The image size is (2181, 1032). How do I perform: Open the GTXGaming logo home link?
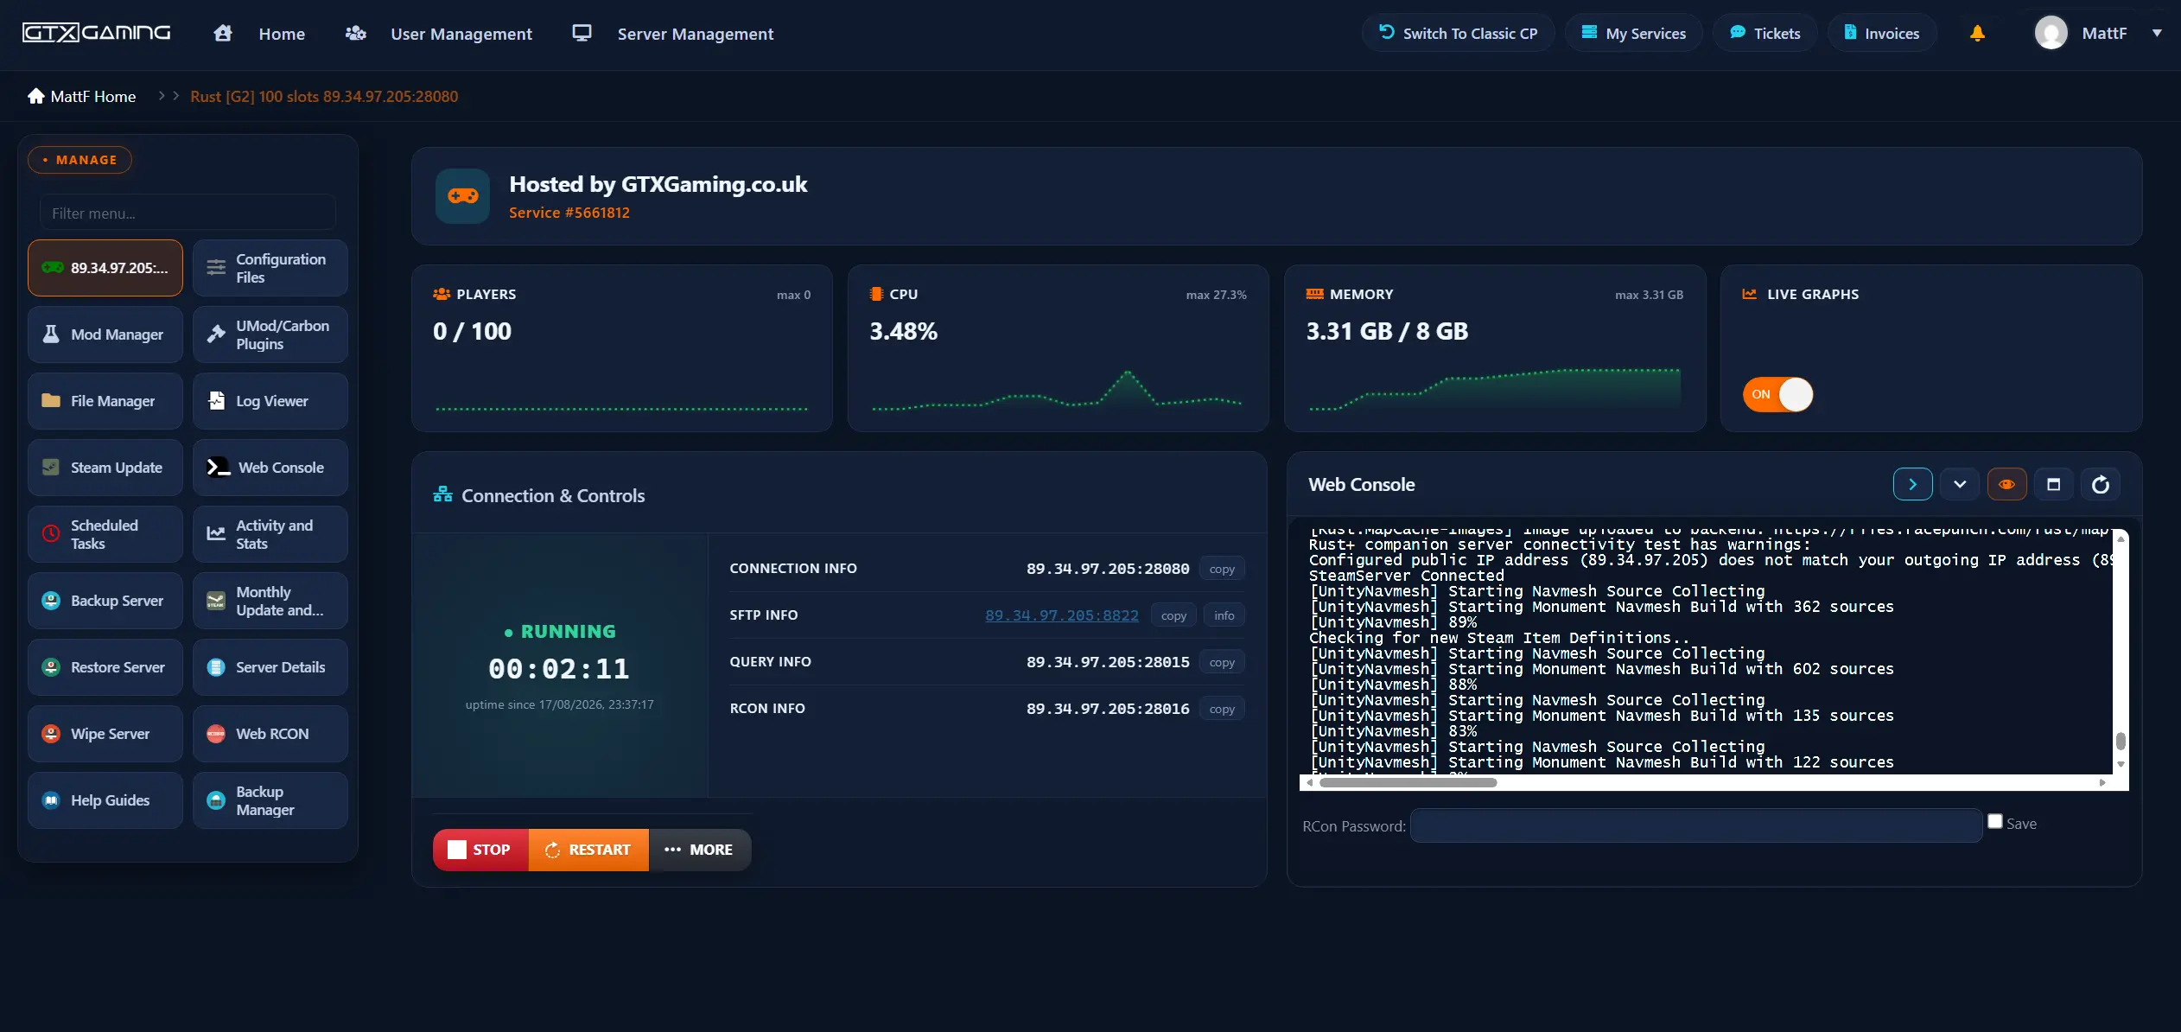click(x=96, y=33)
